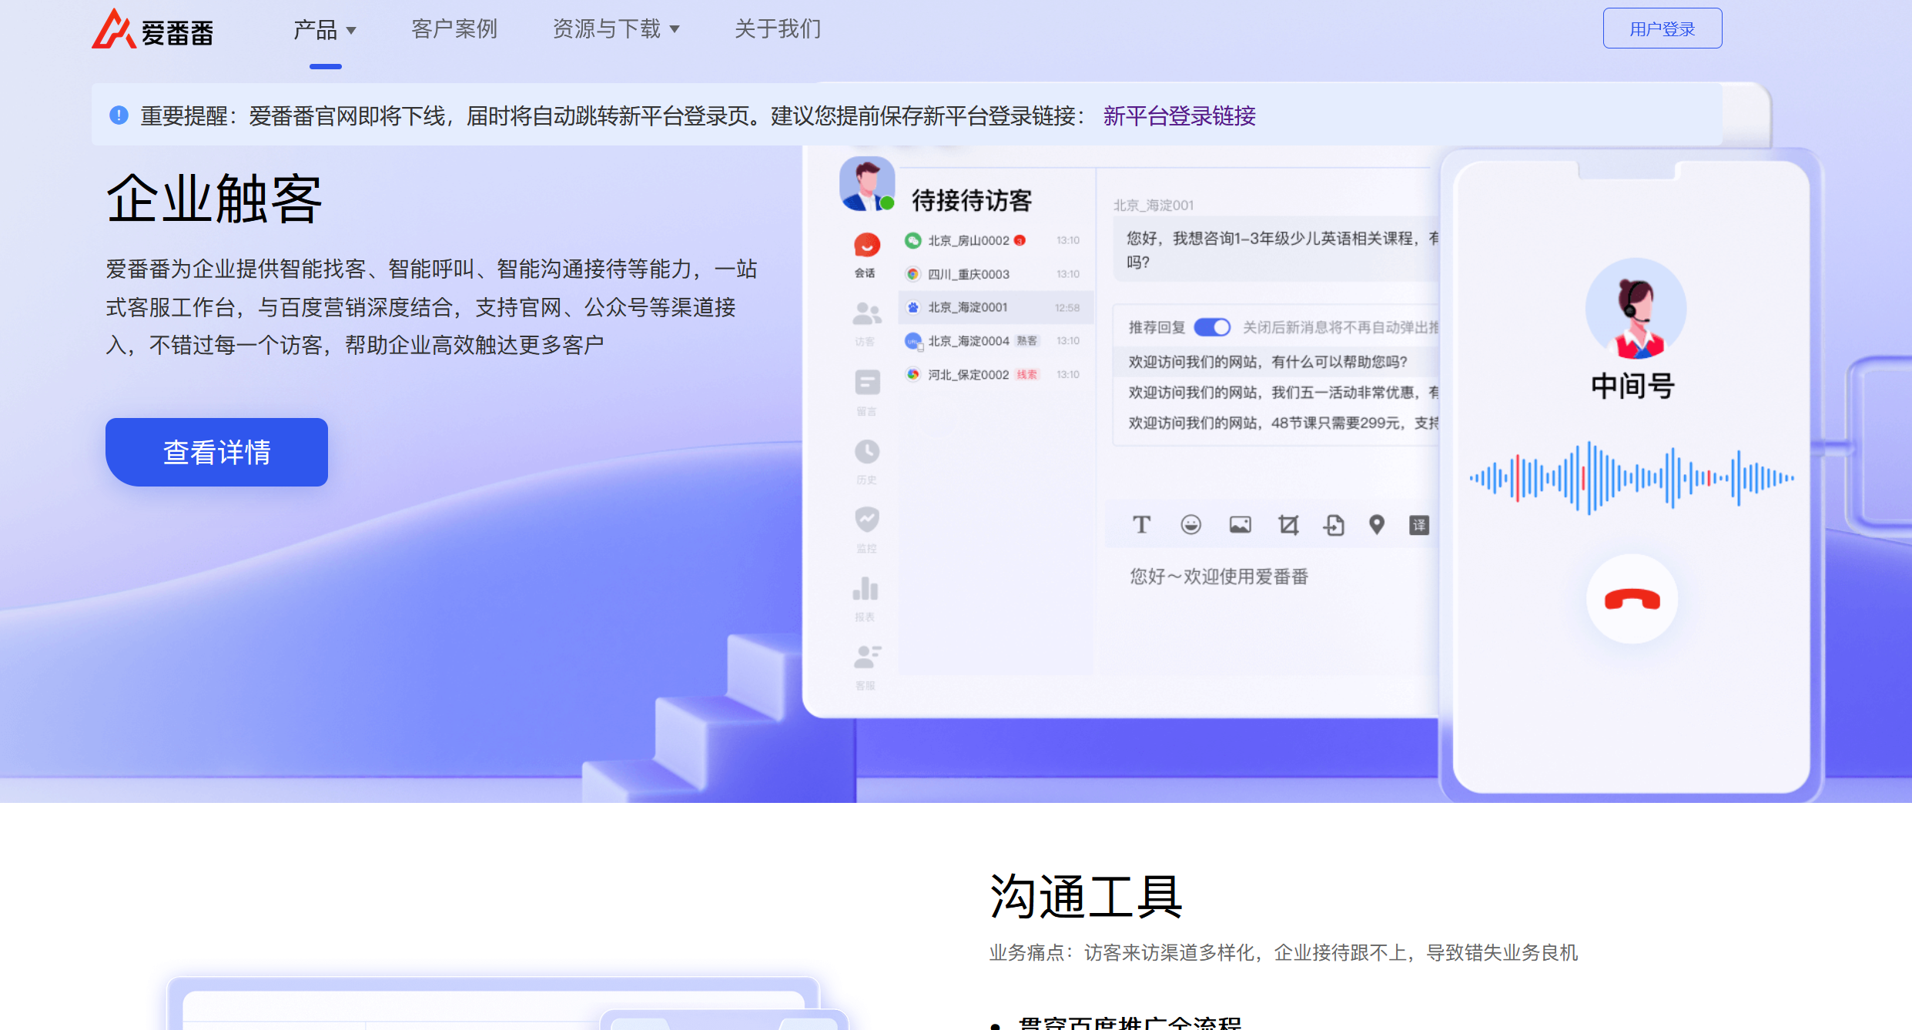Viewport: 1912px width, 1030px height.
Task: Click the 企业触客 heading
Action: click(x=214, y=199)
